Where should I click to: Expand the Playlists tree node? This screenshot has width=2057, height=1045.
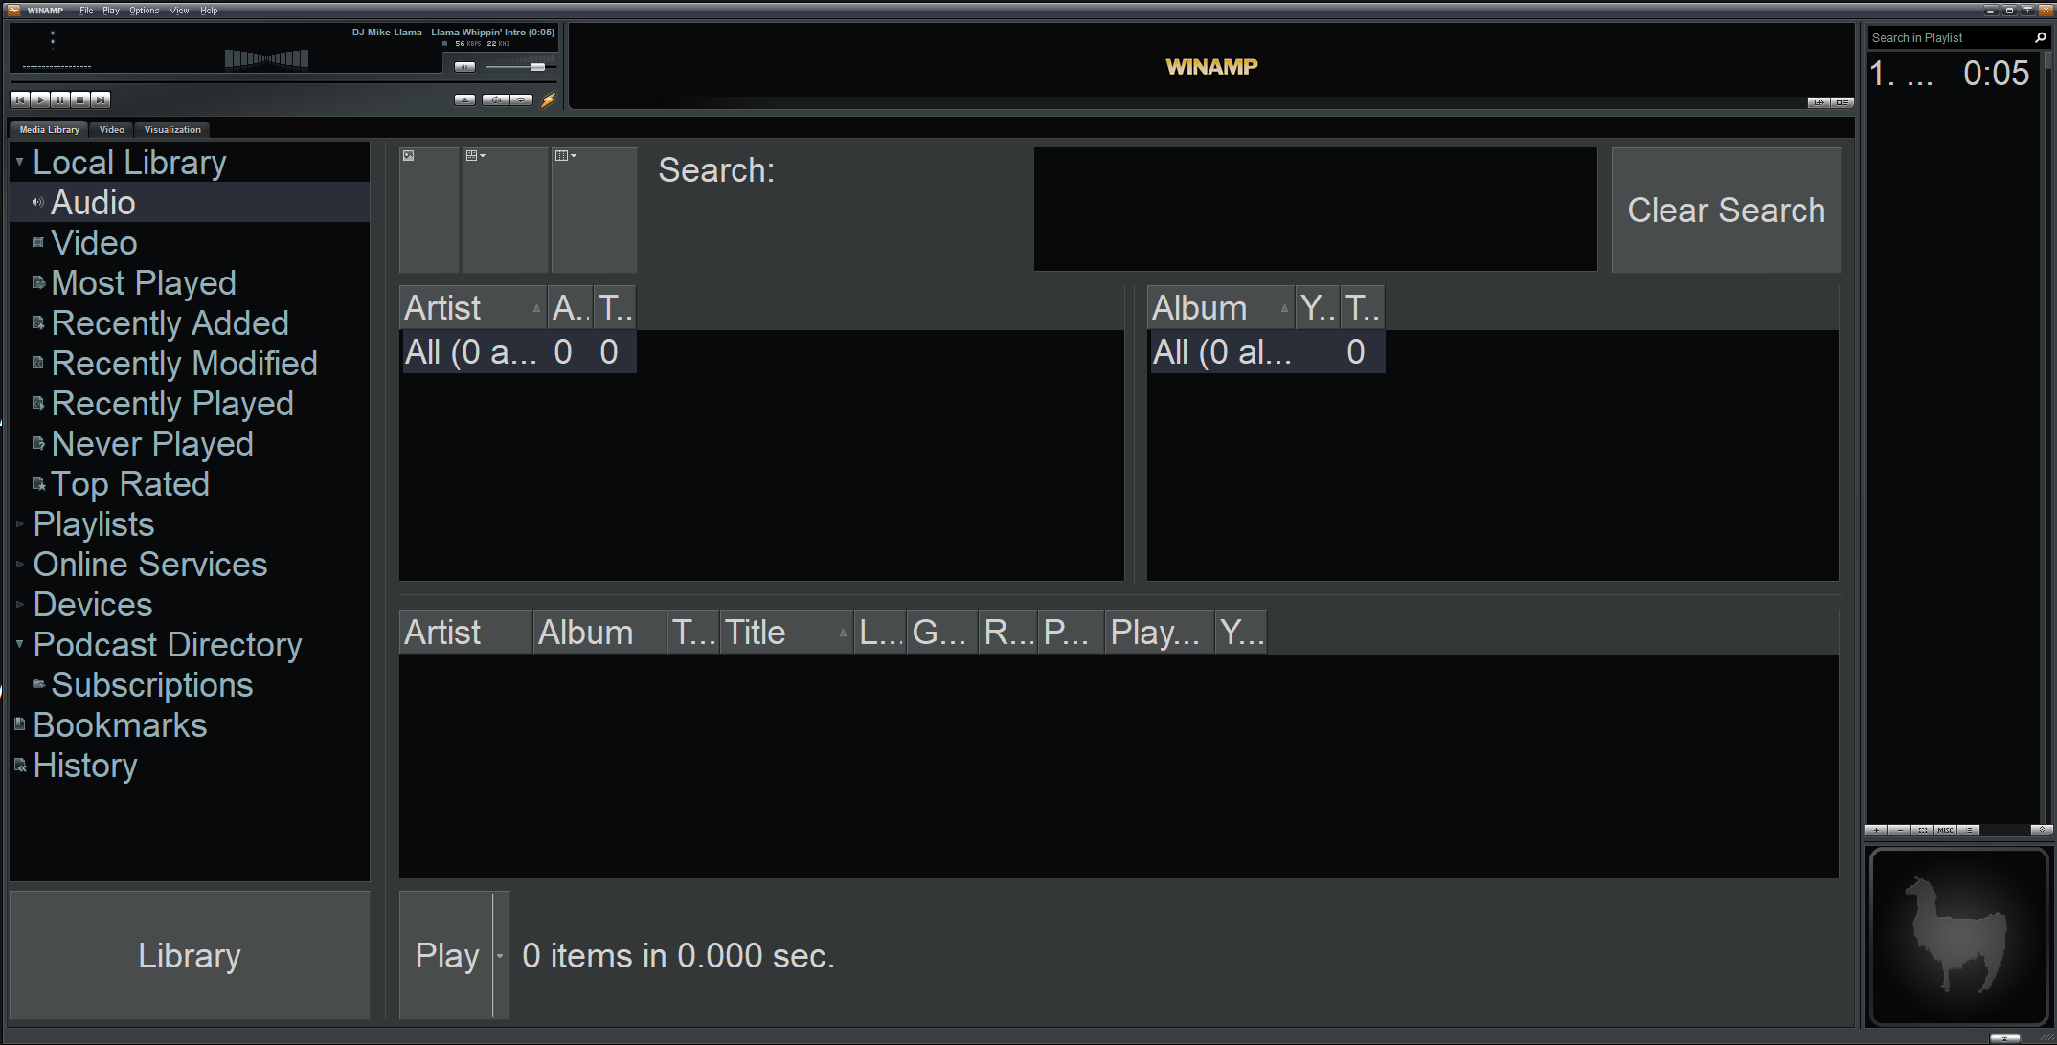[x=19, y=524]
